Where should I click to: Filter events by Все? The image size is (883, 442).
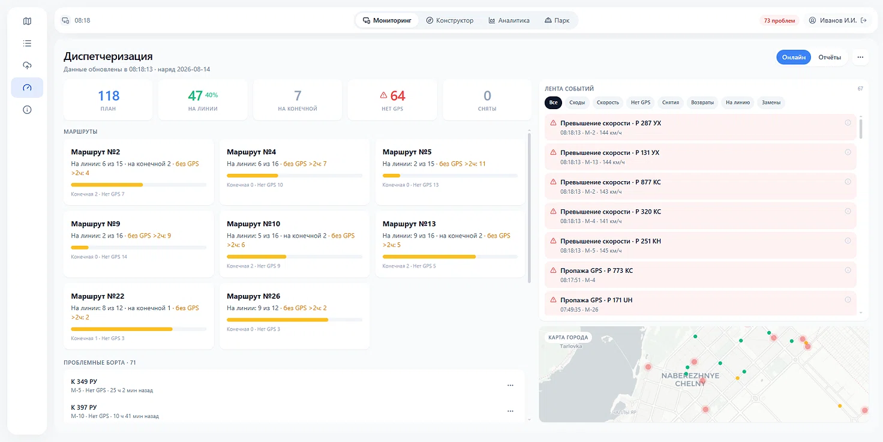553,103
